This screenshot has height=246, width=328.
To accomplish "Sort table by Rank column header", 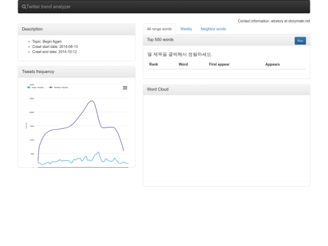I will (x=154, y=64).
